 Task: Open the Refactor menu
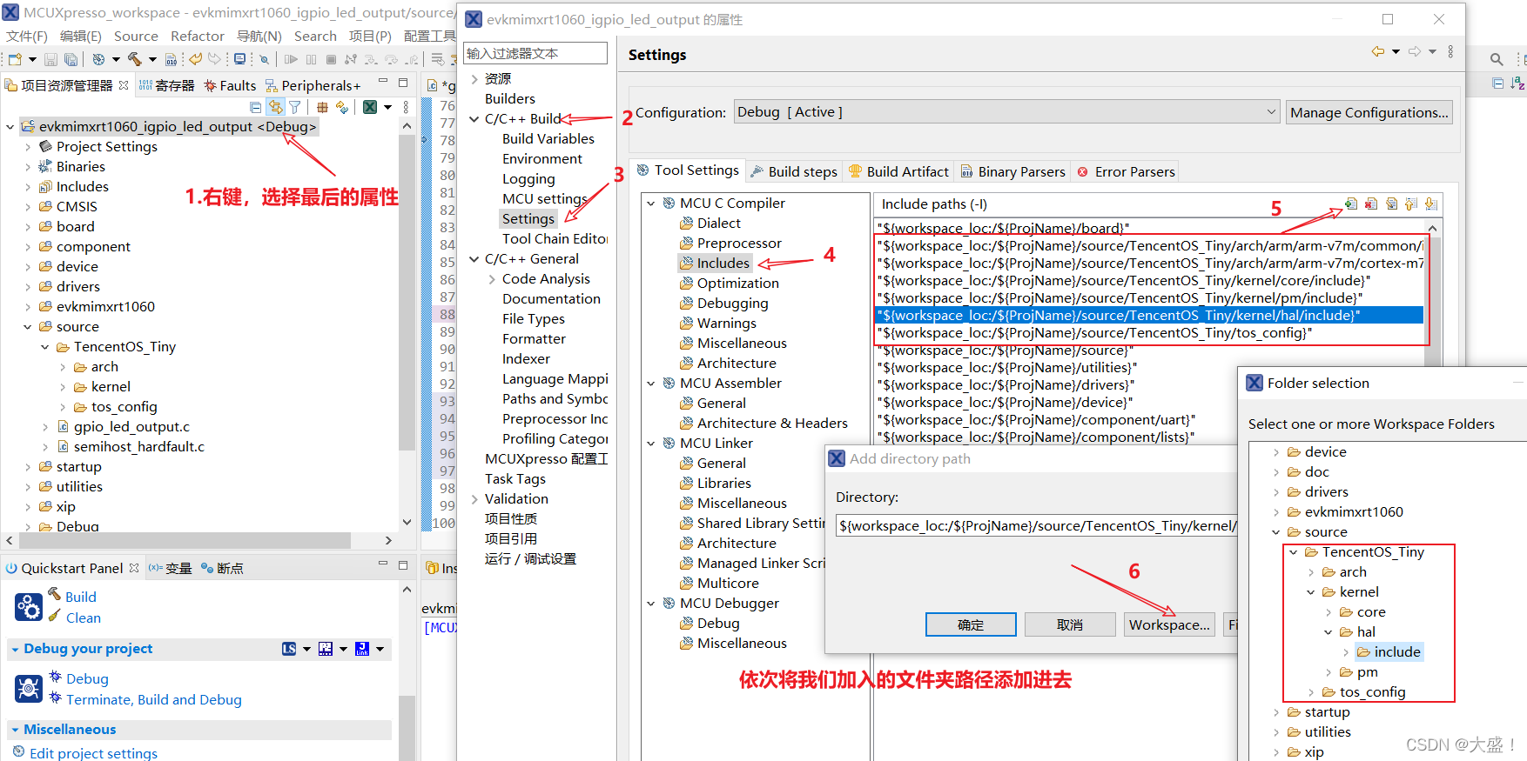[198, 36]
